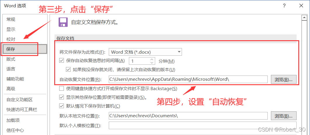Image resolution: width=310 pixels, height=135 pixels.
Task: Click the 默认本地文件位置 path field
Action: 188,116
